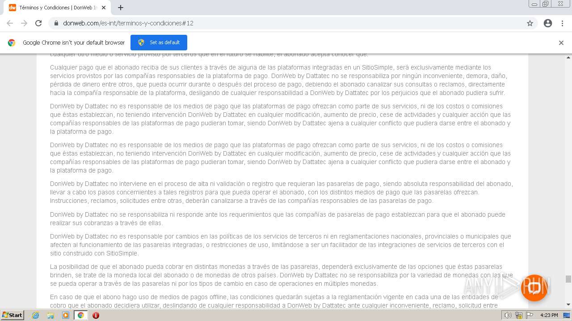Click the paragraph starting 'Cualquier pago que el abonado'
This screenshot has height=321, width=572.
tap(279, 80)
